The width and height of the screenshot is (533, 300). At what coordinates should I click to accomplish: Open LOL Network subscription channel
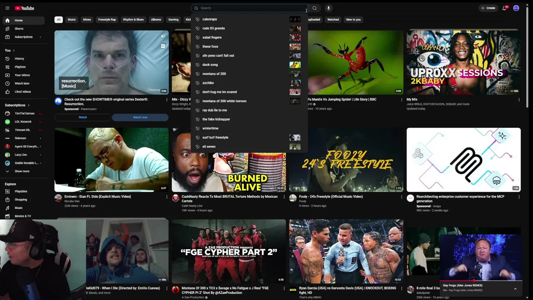pos(23,122)
